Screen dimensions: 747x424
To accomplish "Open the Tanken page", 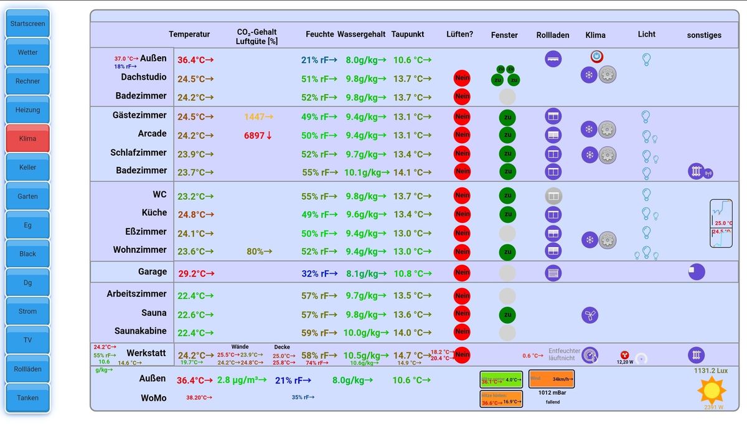I will coord(27,398).
